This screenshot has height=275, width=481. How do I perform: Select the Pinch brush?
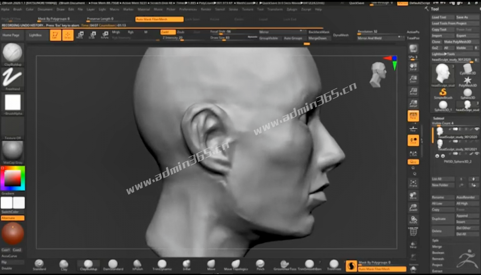(x=260, y=265)
